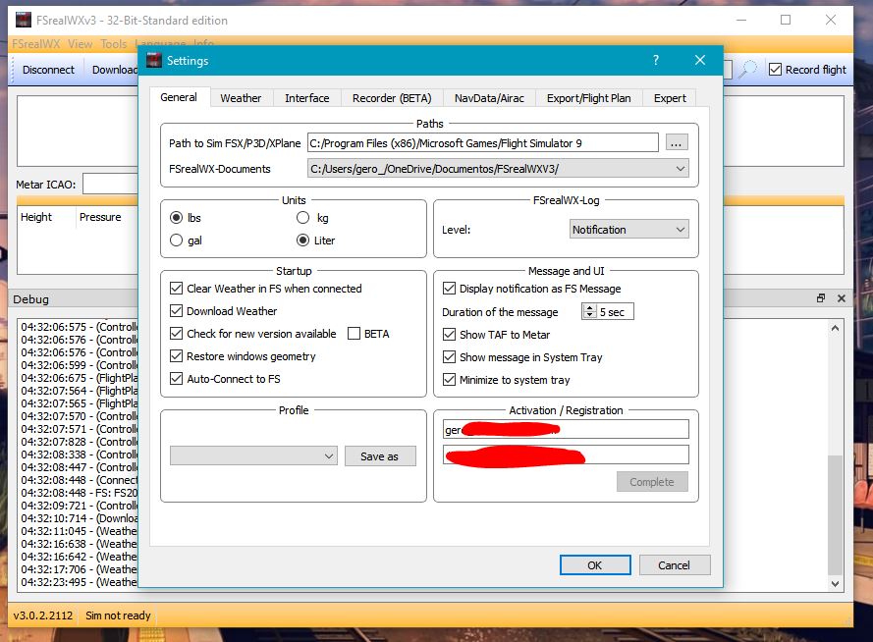Click the second Activation key field
Viewport: 873px width, 642px height.
(x=566, y=455)
